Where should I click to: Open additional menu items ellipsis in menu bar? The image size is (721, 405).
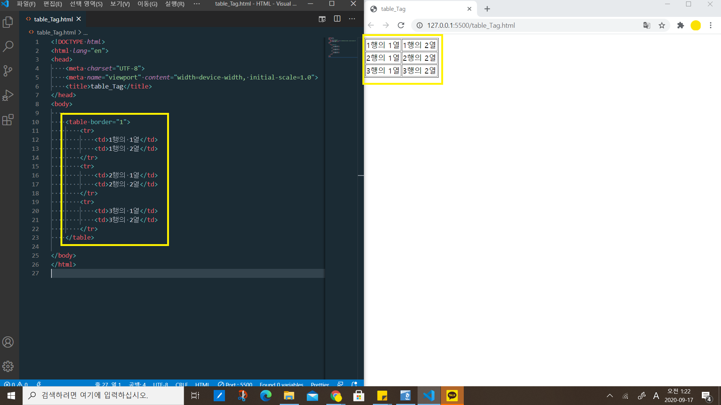click(197, 4)
